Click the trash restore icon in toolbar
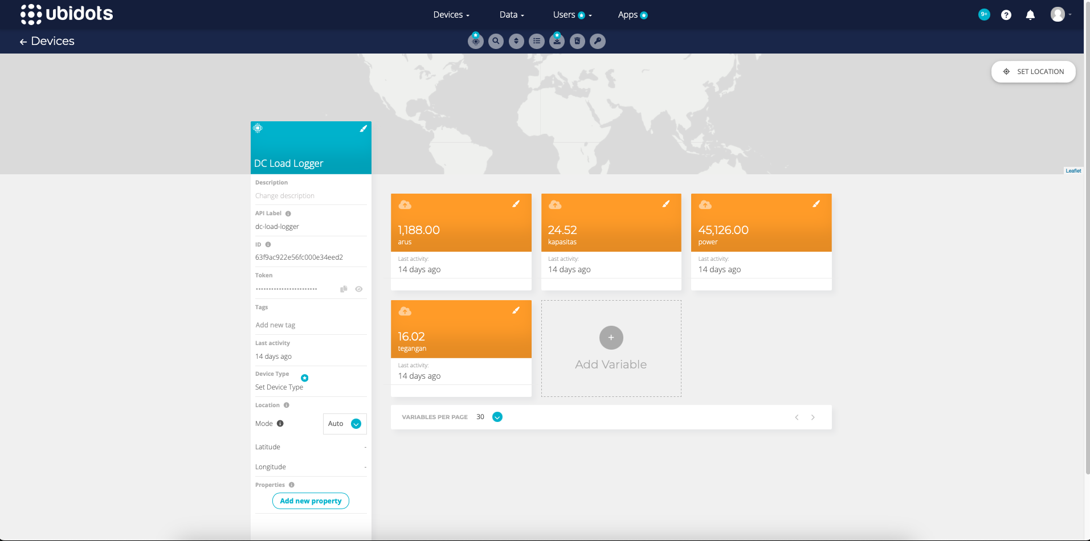The height and width of the screenshot is (541, 1090). [x=577, y=41]
